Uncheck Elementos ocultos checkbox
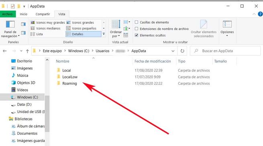The image size is (263, 146). [x=137, y=35]
